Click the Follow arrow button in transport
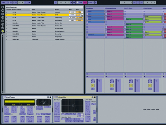Screen dimensions: 166x125 tap(55, 3)
